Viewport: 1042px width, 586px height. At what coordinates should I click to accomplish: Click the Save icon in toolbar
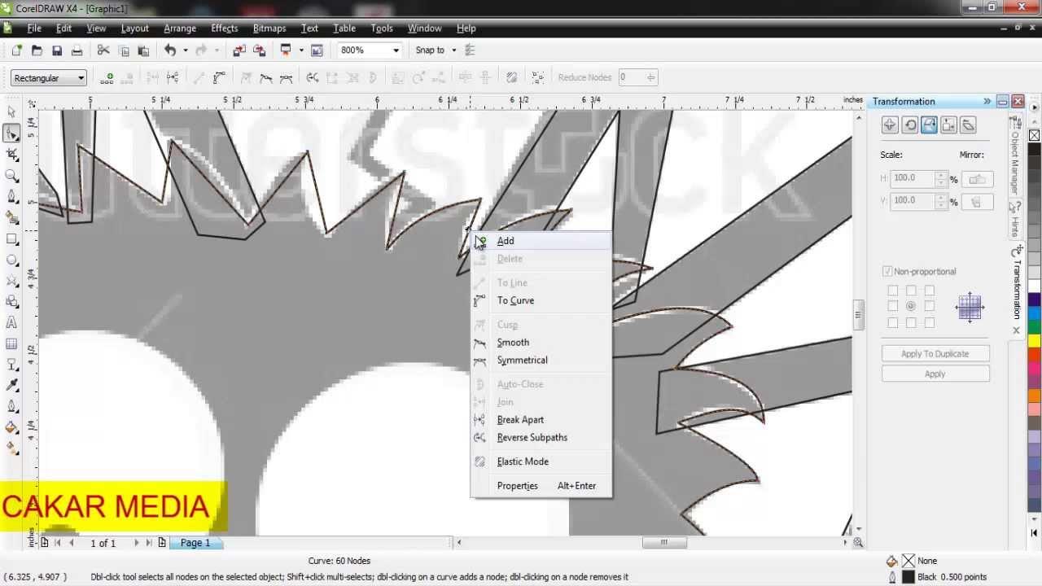(x=57, y=50)
